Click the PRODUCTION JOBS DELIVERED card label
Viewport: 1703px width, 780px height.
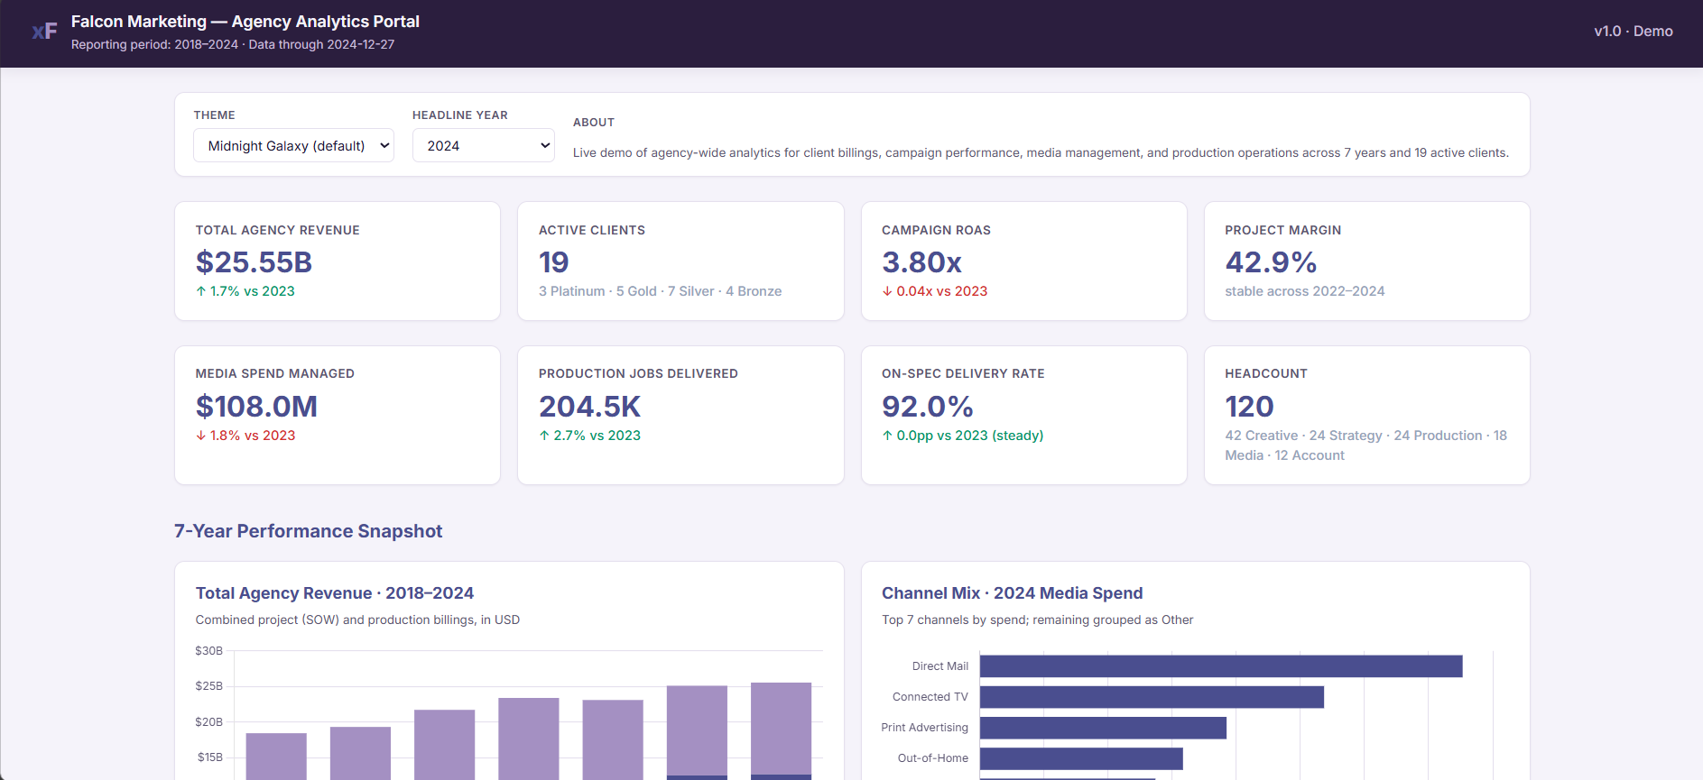638,373
